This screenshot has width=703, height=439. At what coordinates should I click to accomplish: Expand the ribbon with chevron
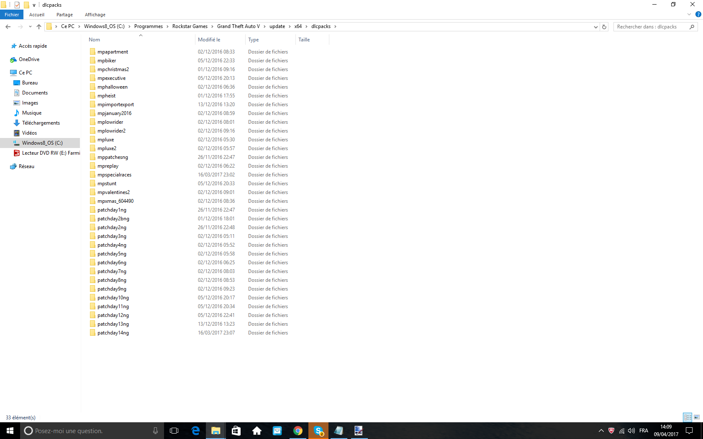(689, 14)
